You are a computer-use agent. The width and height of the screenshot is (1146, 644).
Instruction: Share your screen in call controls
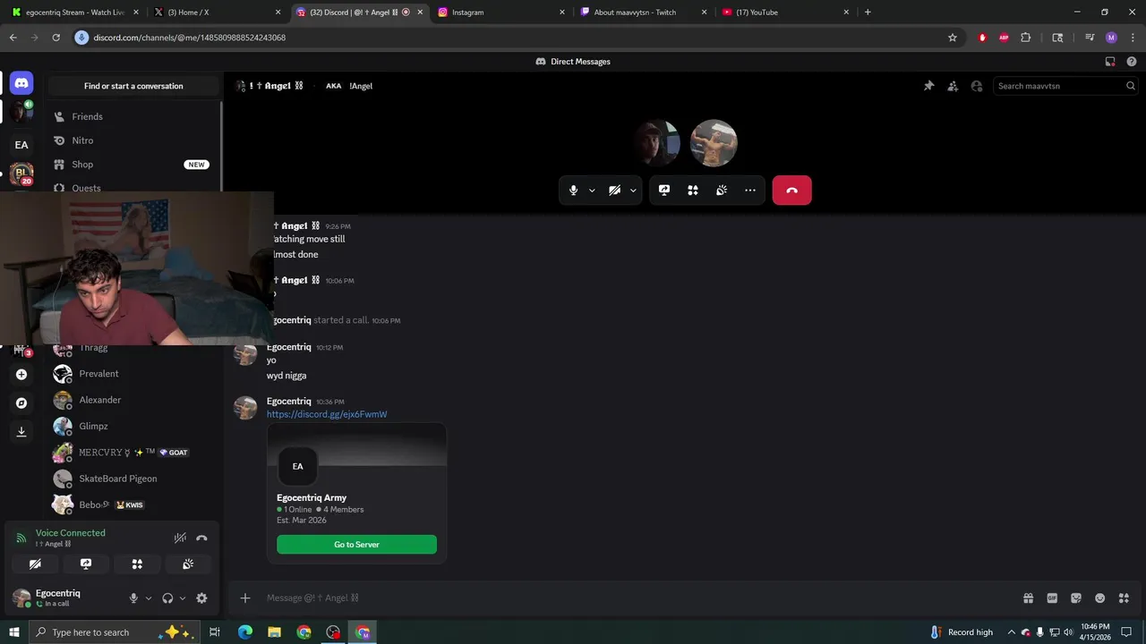pos(664,190)
